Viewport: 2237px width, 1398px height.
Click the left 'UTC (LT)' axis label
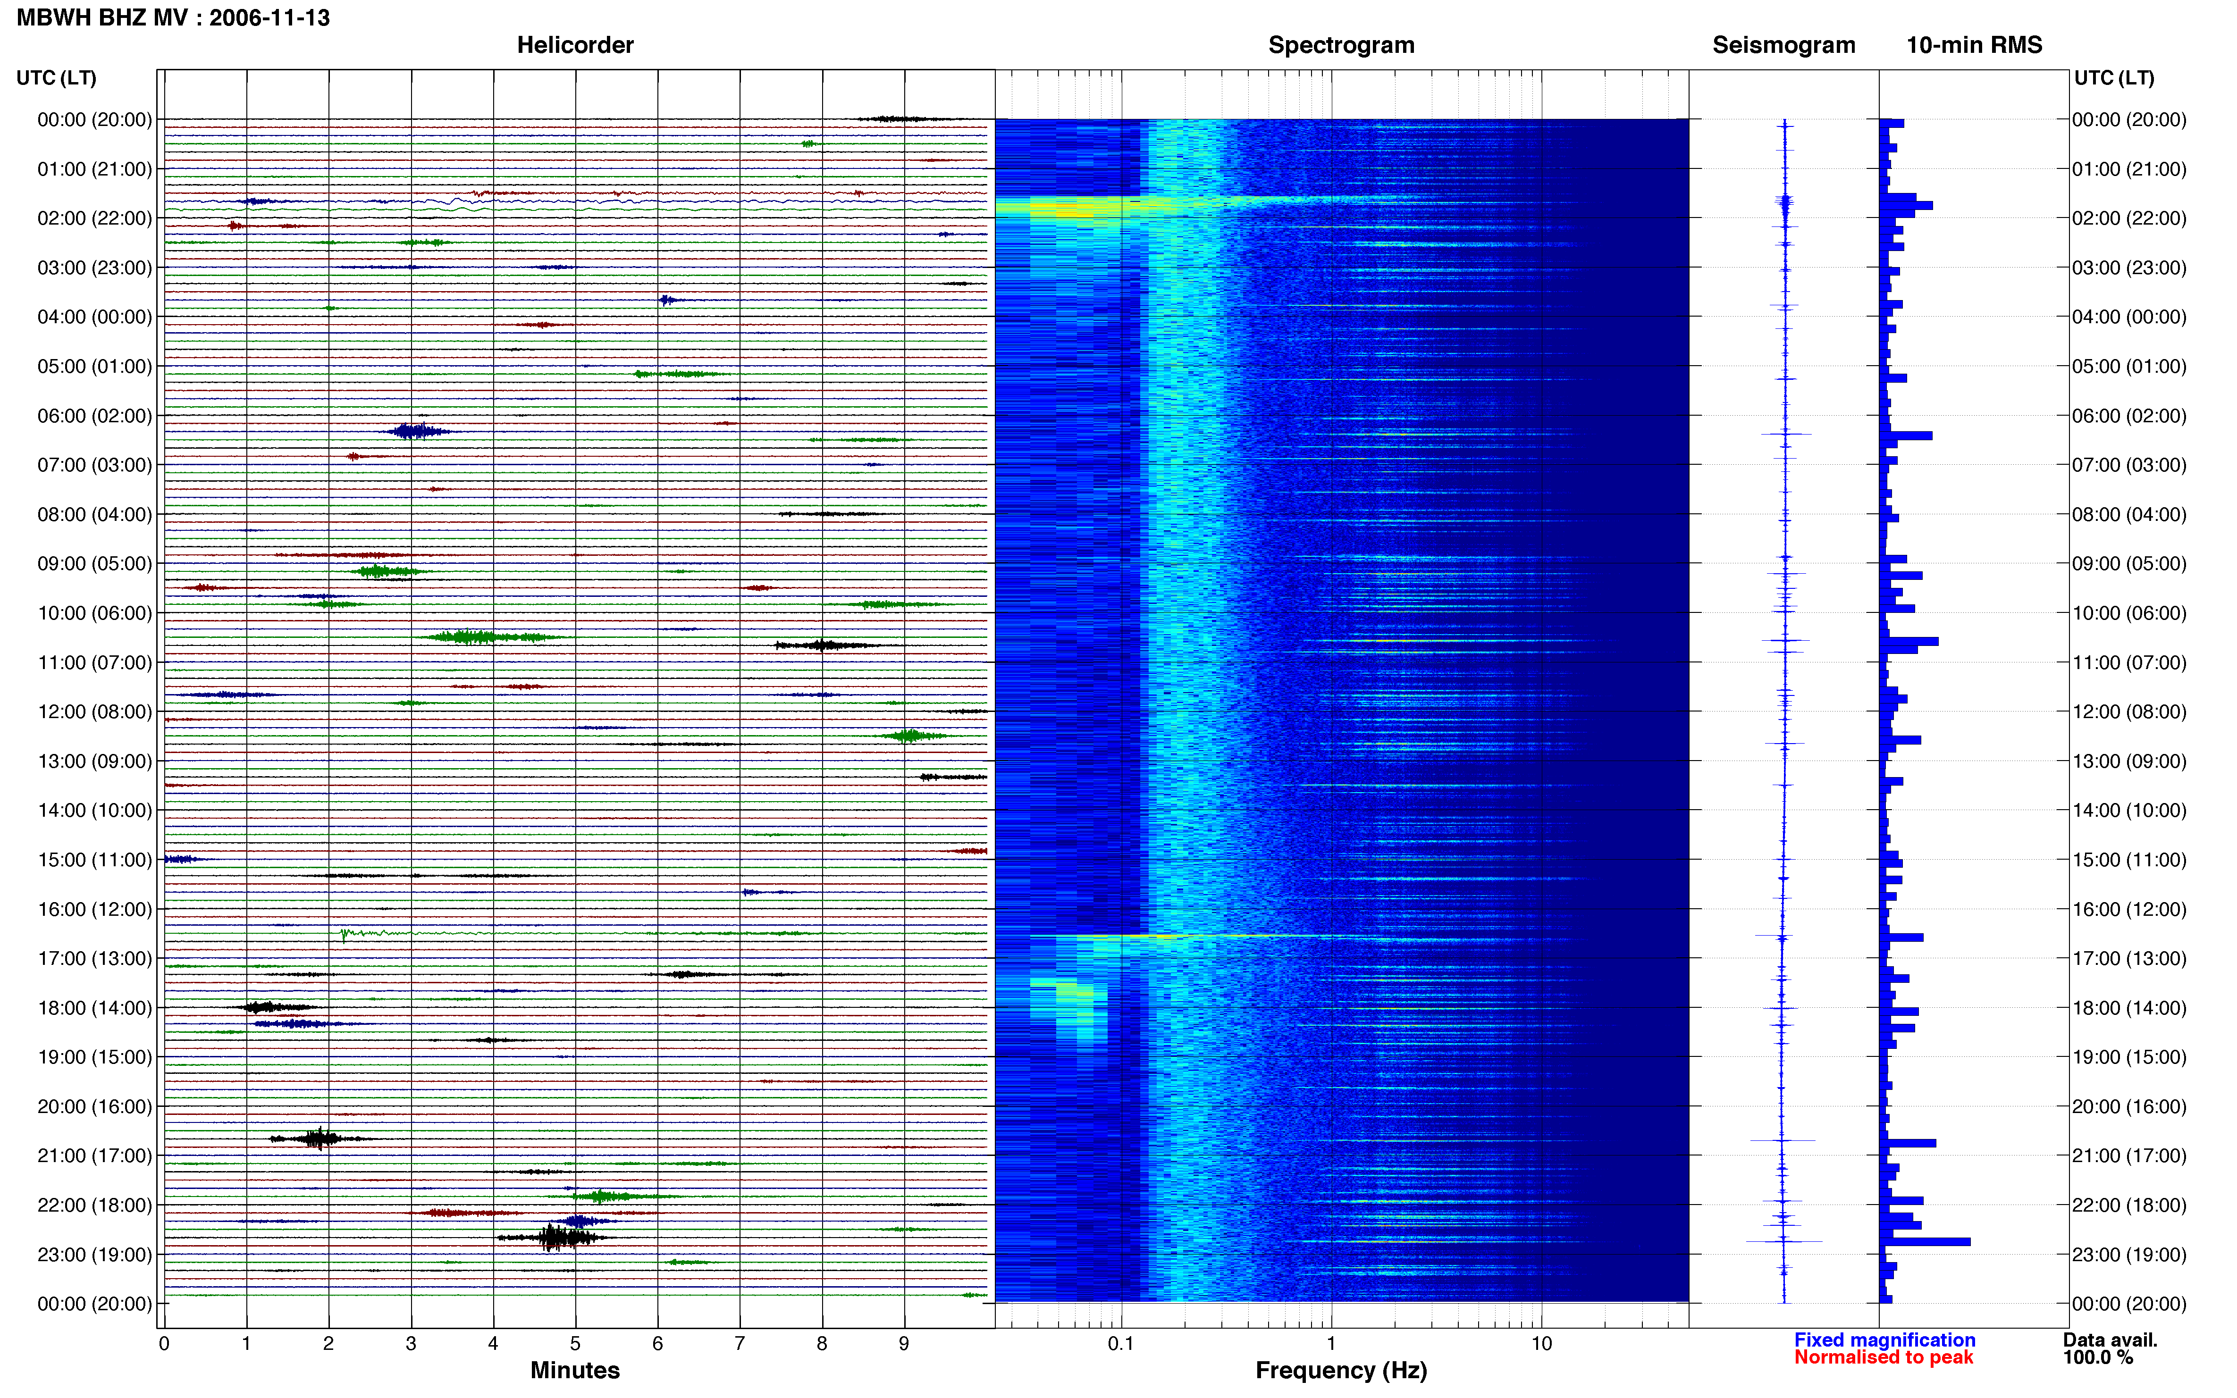57,78
